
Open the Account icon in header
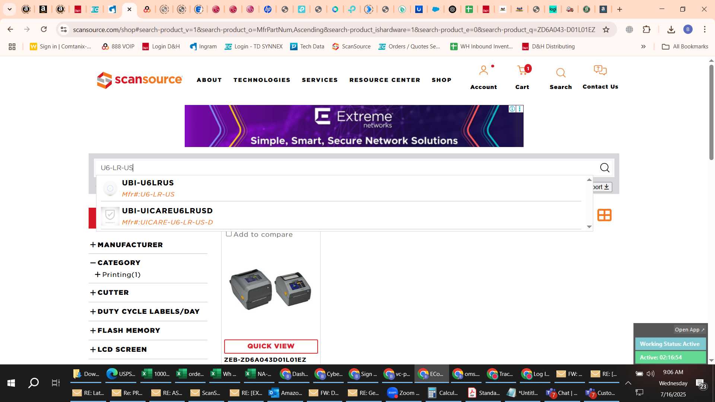click(483, 70)
